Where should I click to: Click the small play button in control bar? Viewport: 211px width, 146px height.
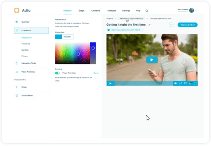(x=110, y=83)
